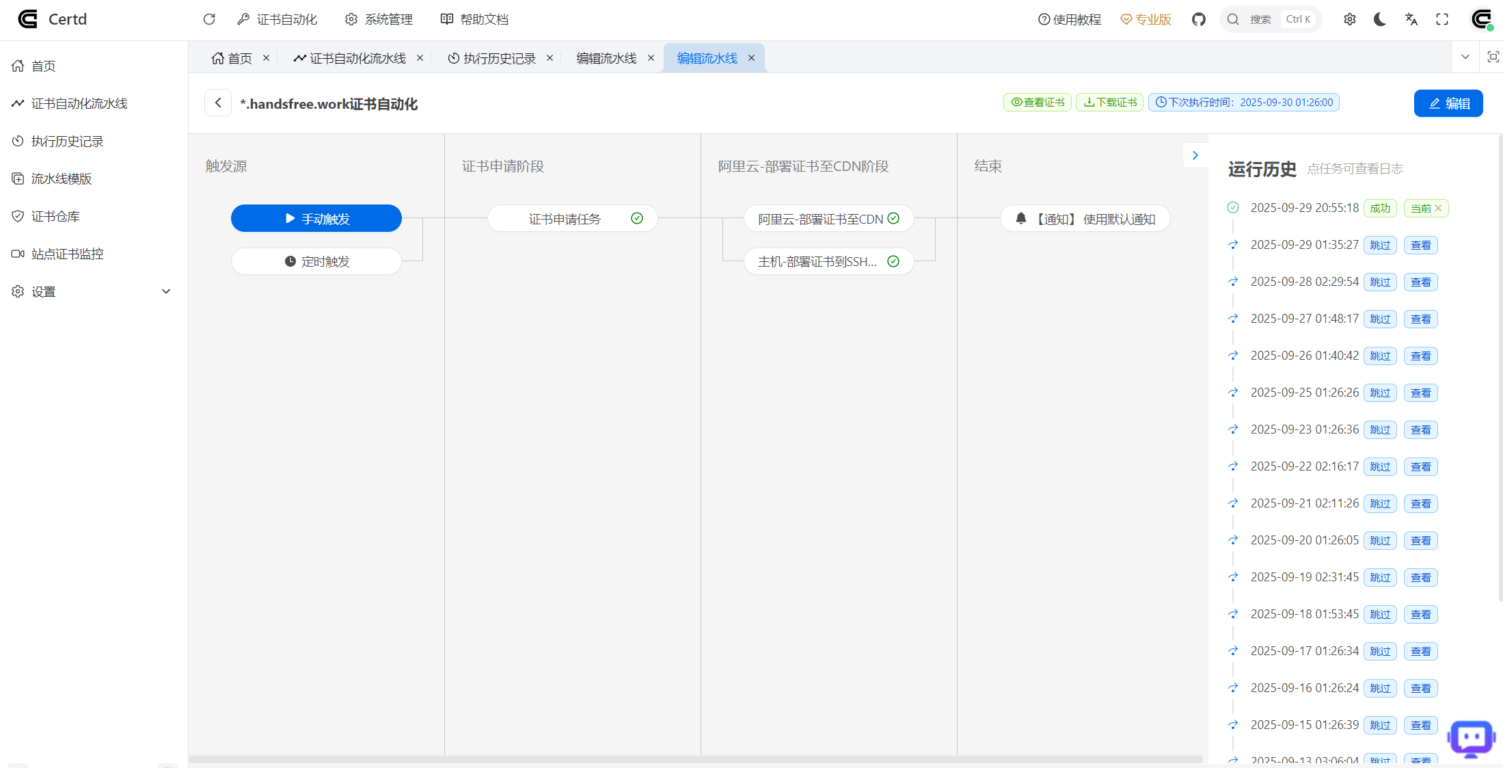This screenshot has width=1503, height=768.
Task: Toggle dark mode moon icon
Action: 1380,19
